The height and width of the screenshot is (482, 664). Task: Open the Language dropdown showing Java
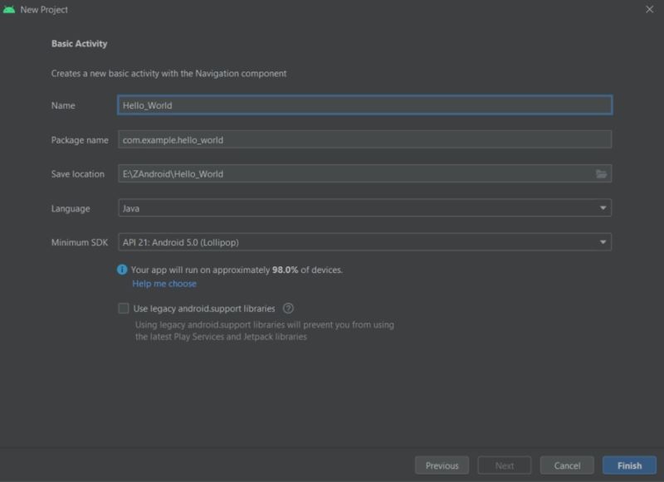[364, 208]
